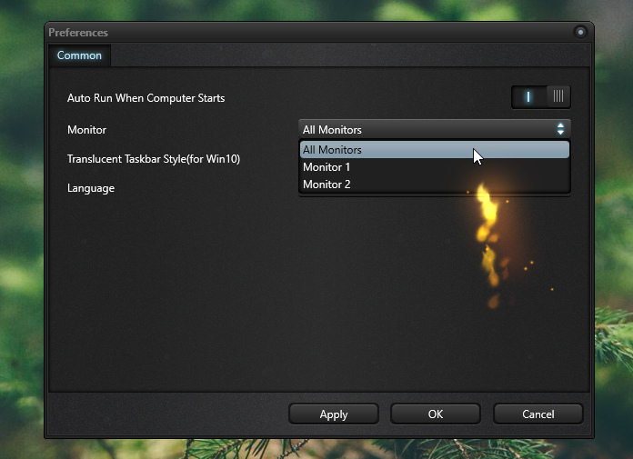Screen dimensions: 633x459
Task: Click the Auto Run When Computer Starts label
Action: 146,97
